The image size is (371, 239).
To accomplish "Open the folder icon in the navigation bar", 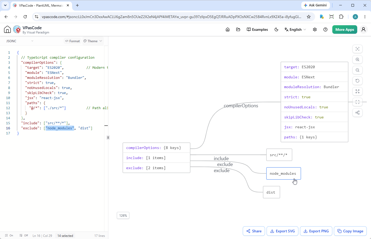I will coord(238,29).
